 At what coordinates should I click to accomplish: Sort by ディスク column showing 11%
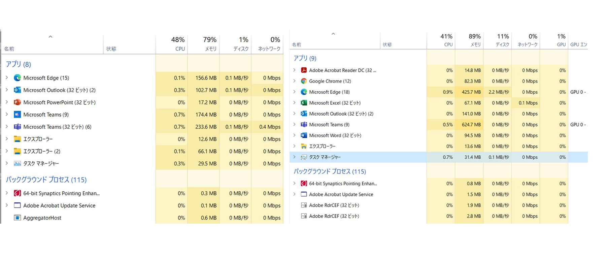pyautogui.click(x=498, y=40)
